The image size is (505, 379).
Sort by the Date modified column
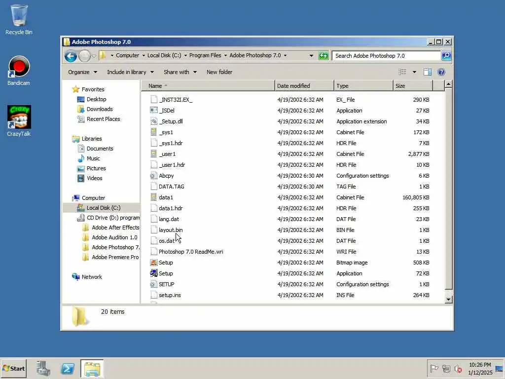click(304, 86)
